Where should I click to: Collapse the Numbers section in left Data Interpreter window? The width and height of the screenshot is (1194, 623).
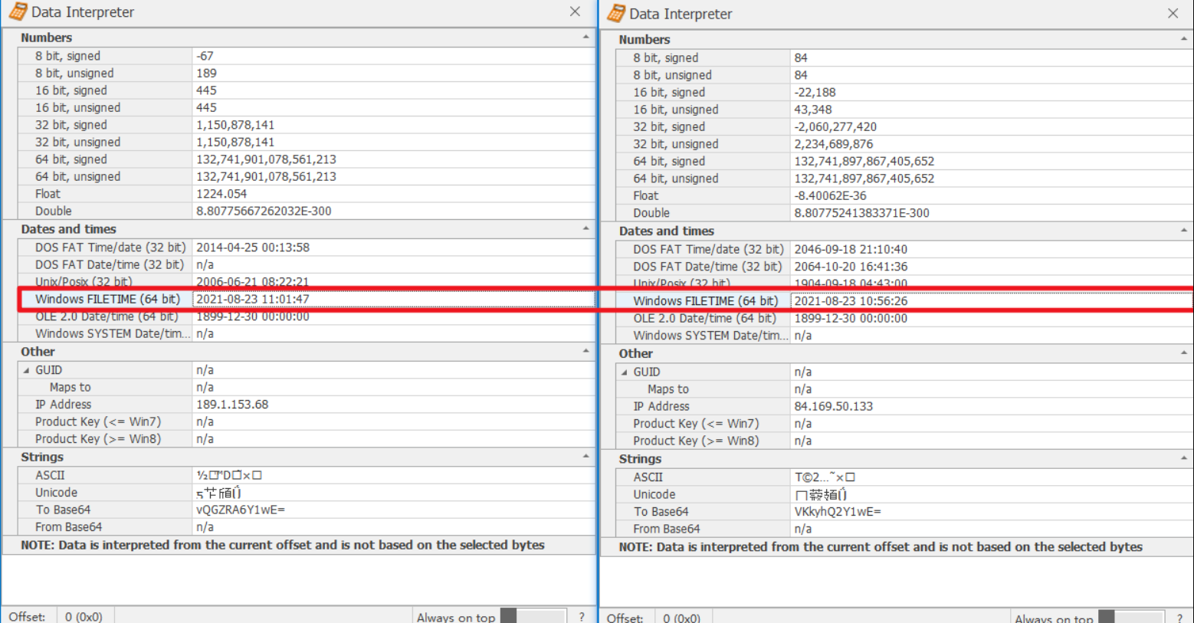(x=586, y=37)
